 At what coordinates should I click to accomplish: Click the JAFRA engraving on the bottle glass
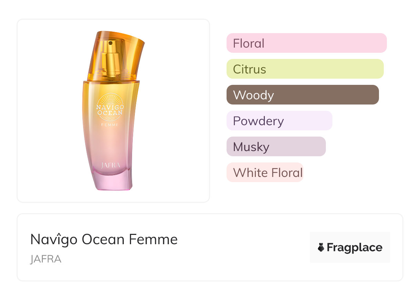point(111,165)
